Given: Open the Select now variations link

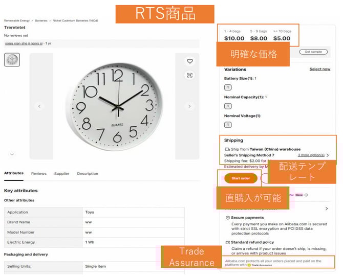Looking at the screenshot, I should [319, 69].
